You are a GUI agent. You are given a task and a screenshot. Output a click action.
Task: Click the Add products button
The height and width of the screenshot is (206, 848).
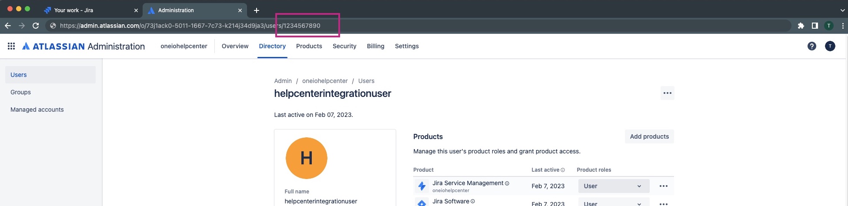649,136
